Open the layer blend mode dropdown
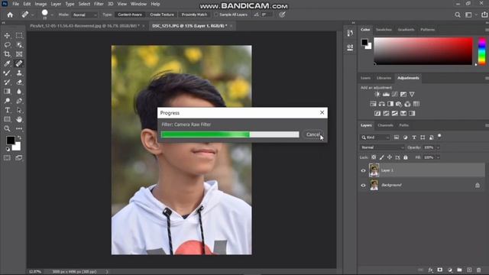489x275 pixels. pos(382,147)
